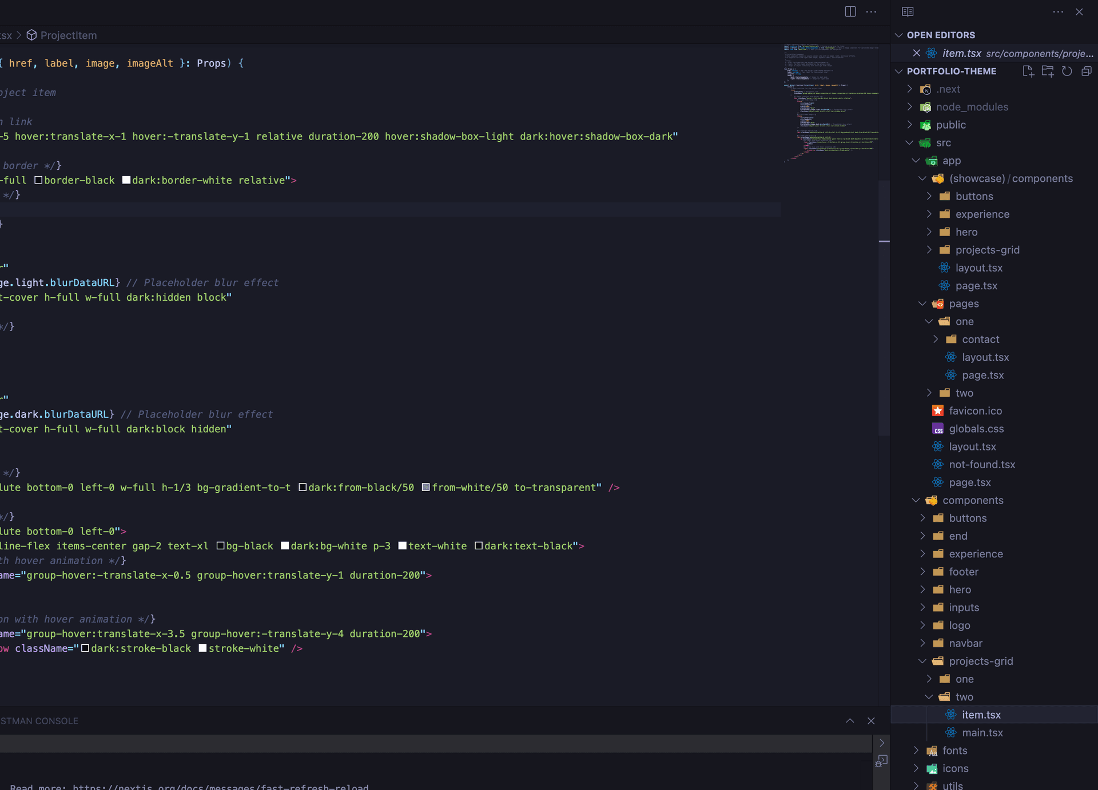Expand the node_modules folder

[972, 107]
